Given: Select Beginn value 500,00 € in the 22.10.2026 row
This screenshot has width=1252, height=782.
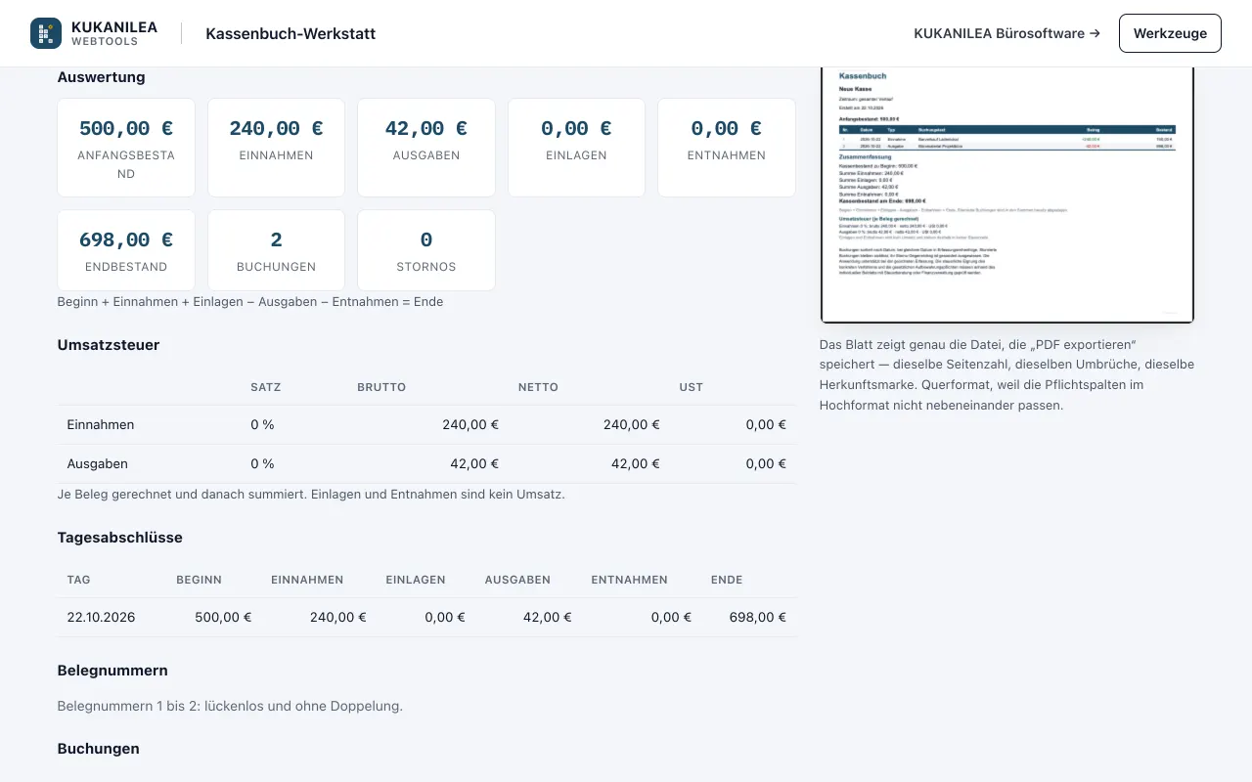Looking at the screenshot, I should tap(223, 618).
